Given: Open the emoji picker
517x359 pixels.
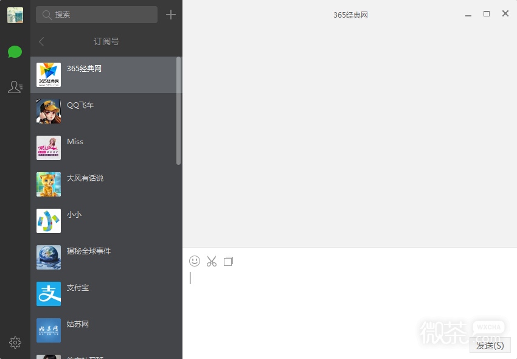Looking at the screenshot, I should (195, 261).
